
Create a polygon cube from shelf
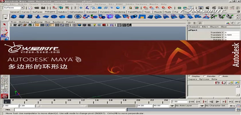[22, 16]
